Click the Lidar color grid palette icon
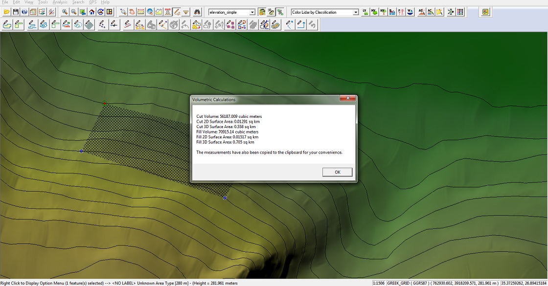Screen dimensions: 548x286 [x=460, y=12]
